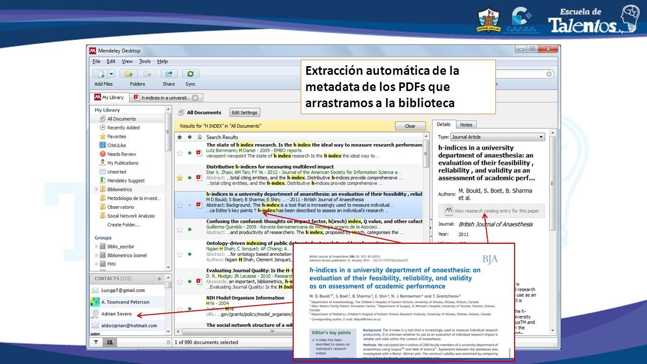Click the filter funnel icon at bottom
This screenshot has width=647, height=364.
[97, 342]
